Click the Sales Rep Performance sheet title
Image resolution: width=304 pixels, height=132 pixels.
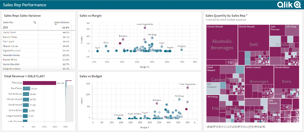[x=25, y=5]
